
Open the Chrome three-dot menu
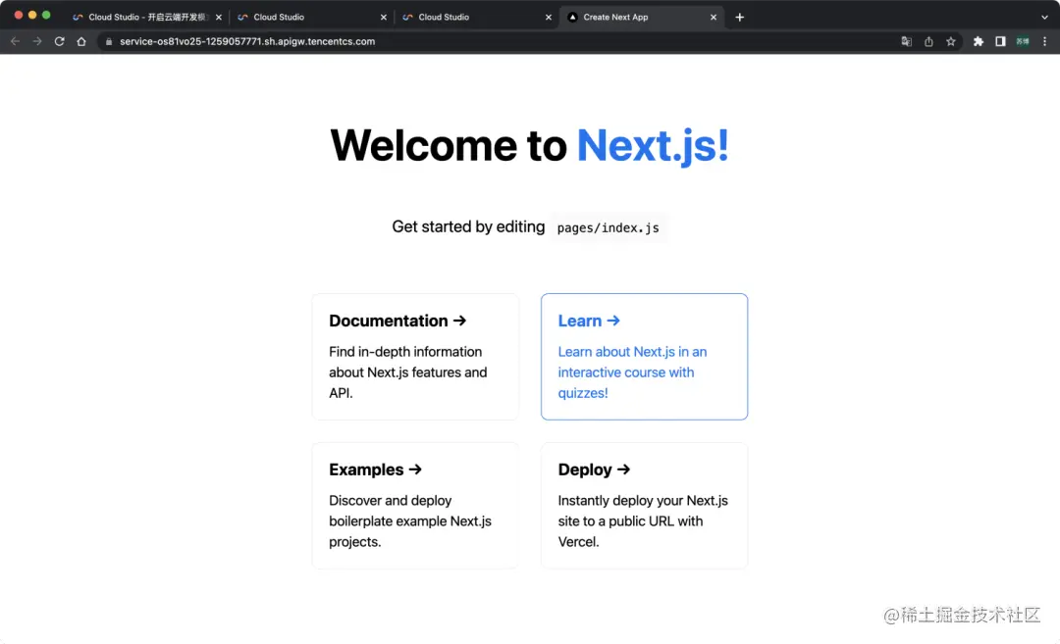pyautogui.click(x=1044, y=41)
